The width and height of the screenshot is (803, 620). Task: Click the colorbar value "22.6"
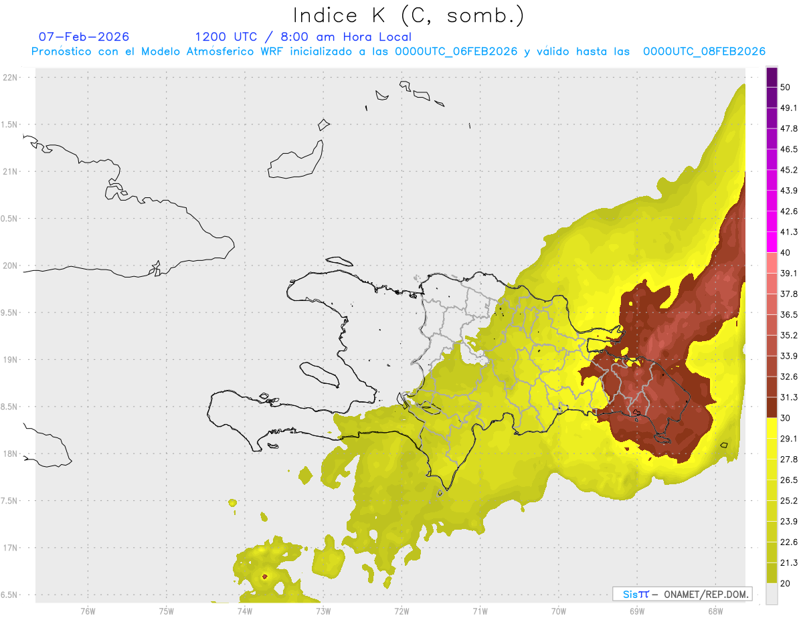coord(789,542)
